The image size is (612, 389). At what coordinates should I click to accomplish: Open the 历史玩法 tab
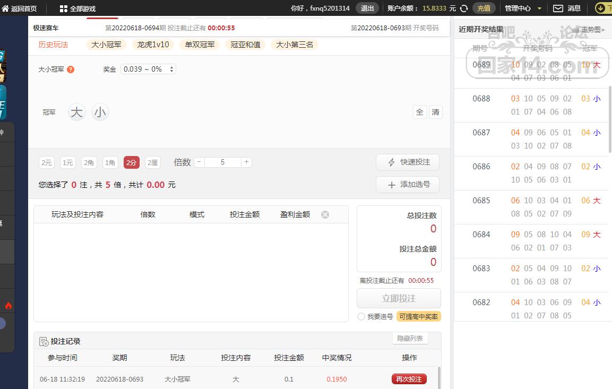53,45
